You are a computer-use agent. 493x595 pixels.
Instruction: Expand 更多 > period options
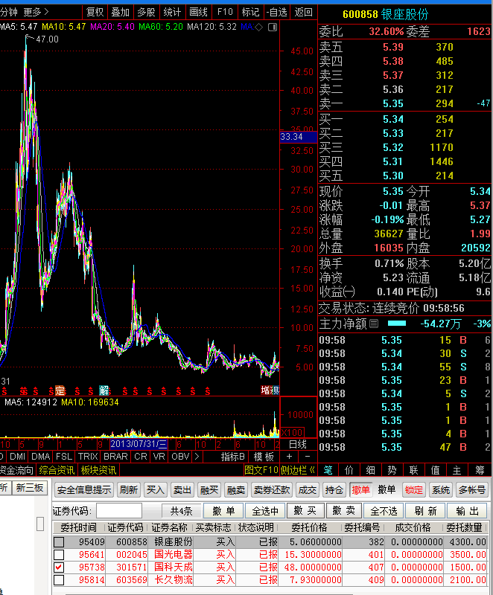point(36,12)
